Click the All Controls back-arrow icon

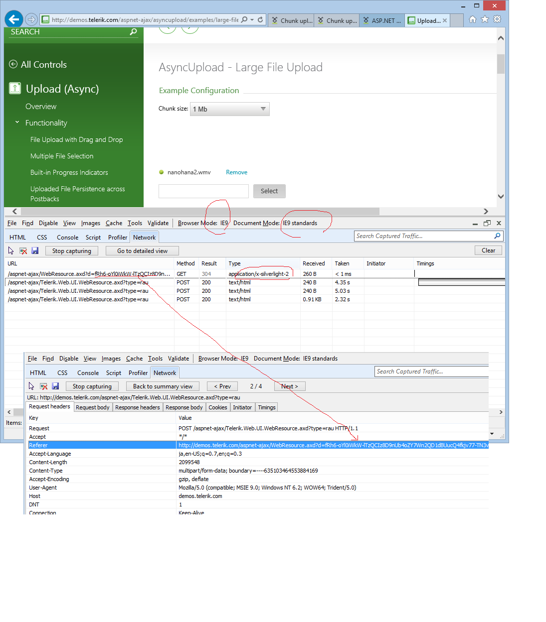point(13,64)
